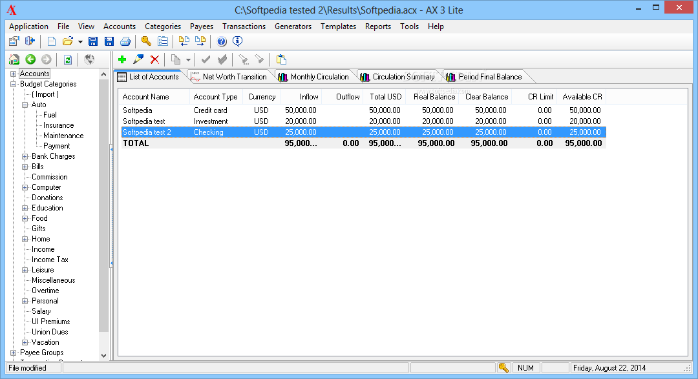698x379 pixels.
Task: Open the Application menu
Action: (x=28, y=26)
